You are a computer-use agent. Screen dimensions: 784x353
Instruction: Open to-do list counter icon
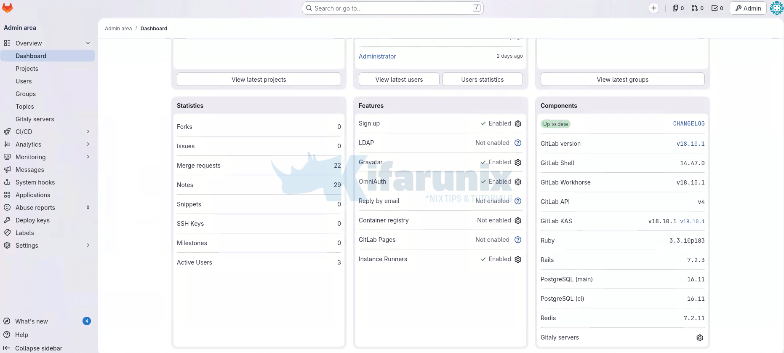(717, 8)
